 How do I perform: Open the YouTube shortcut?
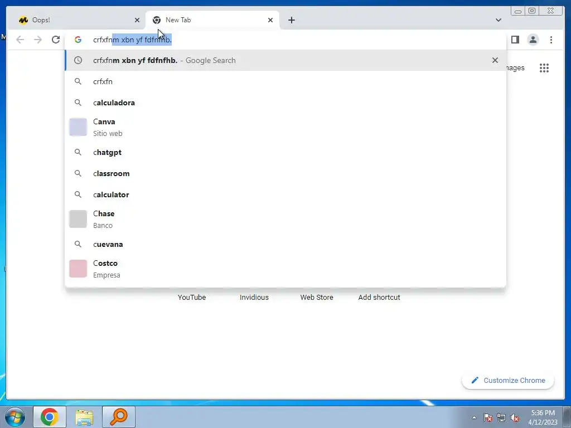pos(192,298)
